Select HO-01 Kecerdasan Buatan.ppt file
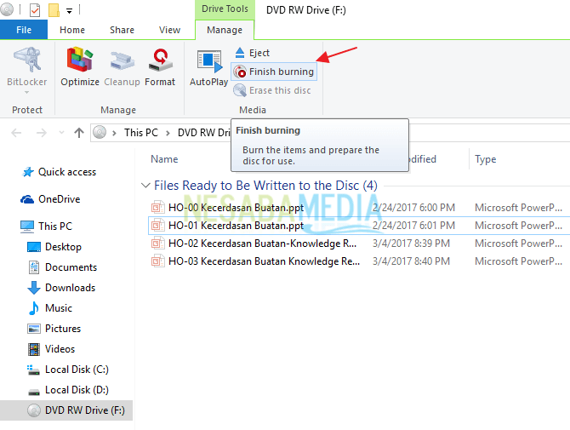 click(x=236, y=226)
